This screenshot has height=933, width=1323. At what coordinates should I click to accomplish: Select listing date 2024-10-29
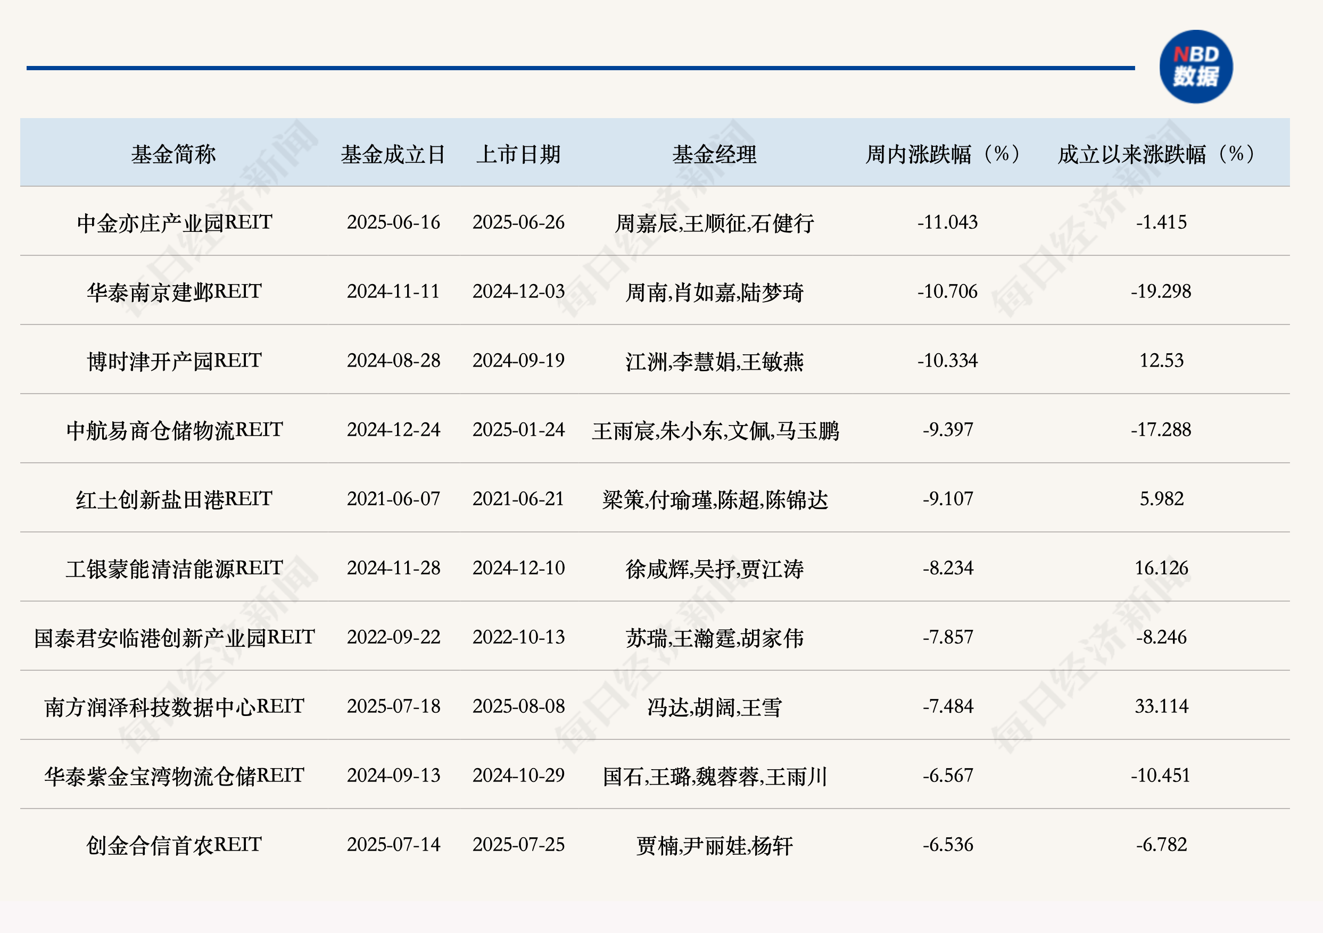[518, 775]
